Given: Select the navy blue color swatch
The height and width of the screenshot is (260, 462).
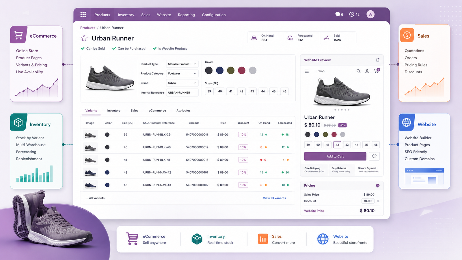Looking at the screenshot, I should click(x=220, y=70).
